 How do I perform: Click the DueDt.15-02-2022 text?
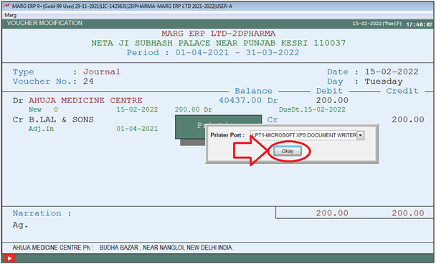tap(312, 109)
